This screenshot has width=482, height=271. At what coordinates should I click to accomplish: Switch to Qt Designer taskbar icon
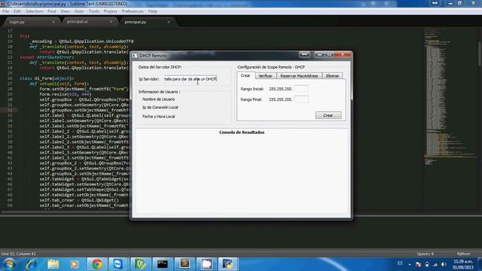point(140,264)
